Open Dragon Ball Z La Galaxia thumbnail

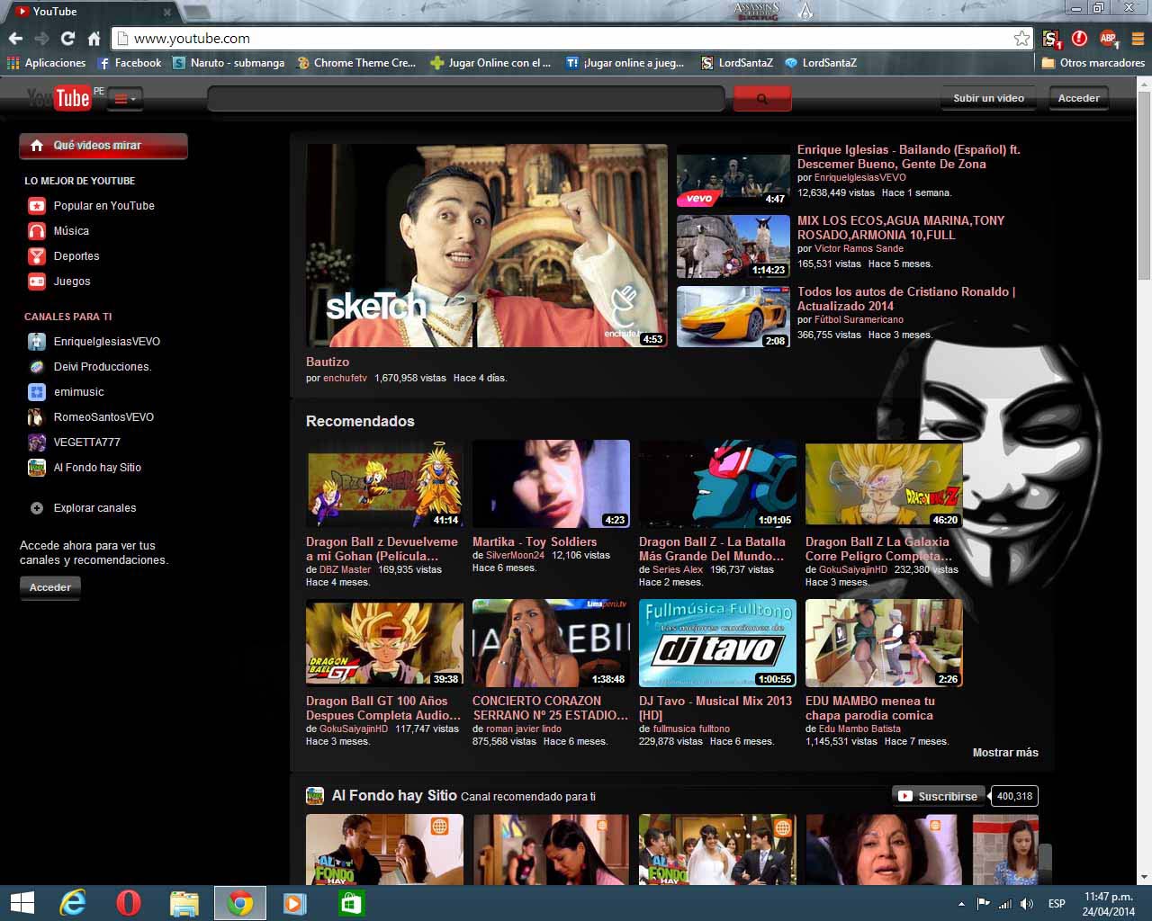(884, 484)
